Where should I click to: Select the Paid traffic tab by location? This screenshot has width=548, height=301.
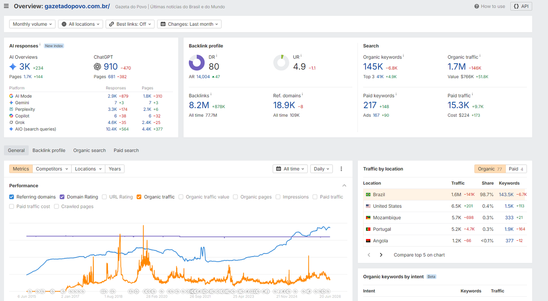coord(516,169)
